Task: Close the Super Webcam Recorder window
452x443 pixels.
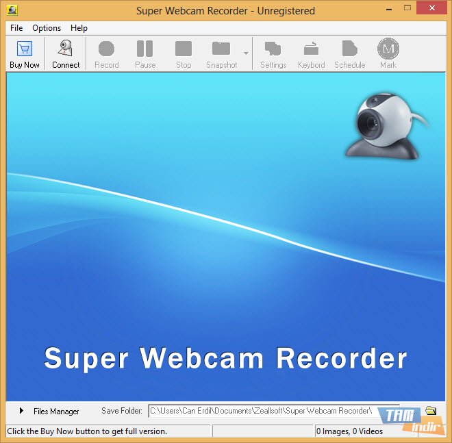Action: [432, 8]
